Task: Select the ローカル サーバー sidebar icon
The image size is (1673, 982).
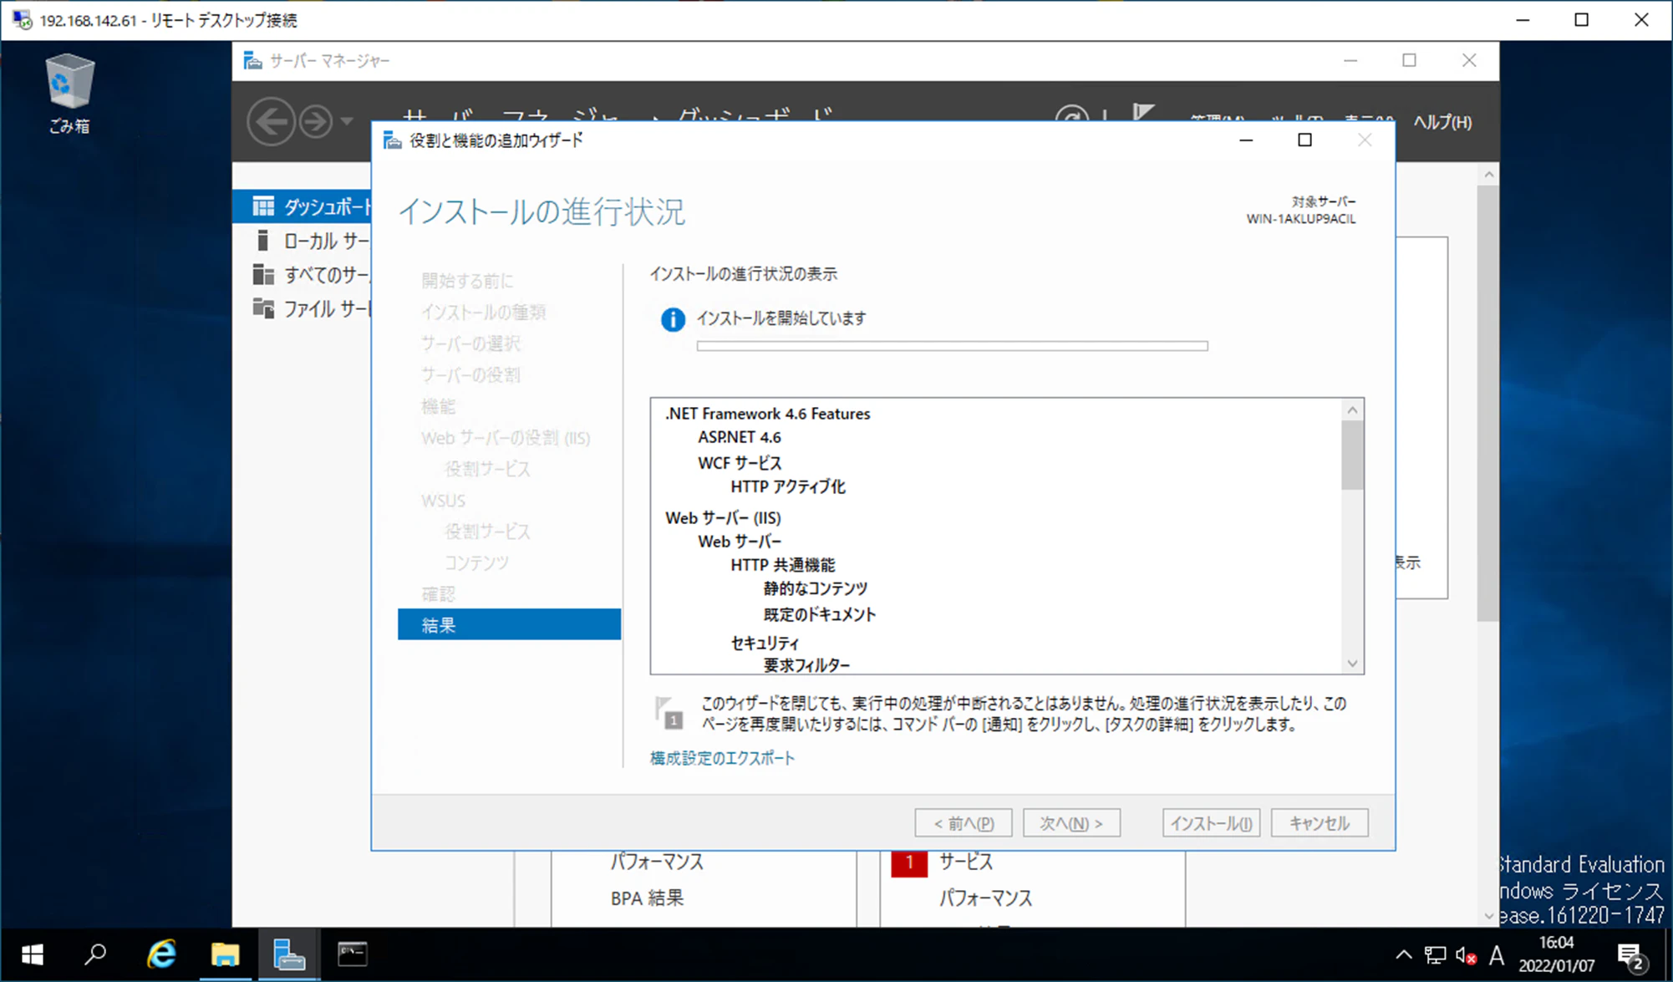Action: click(x=262, y=241)
